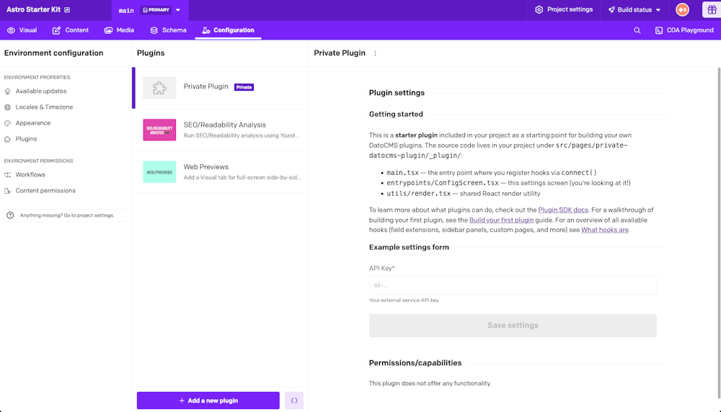Image resolution: width=721 pixels, height=412 pixels.
Task: Click the user avatar icon
Action: click(x=682, y=10)
